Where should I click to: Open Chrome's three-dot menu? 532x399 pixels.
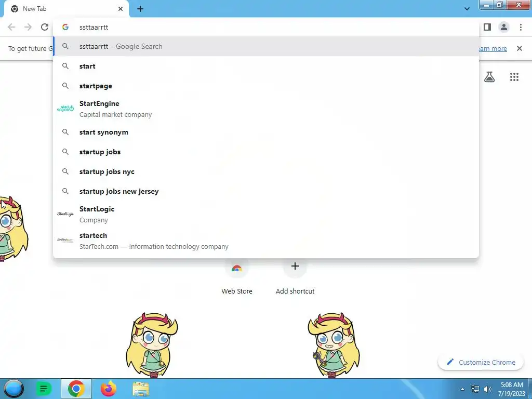coord(521,27)
